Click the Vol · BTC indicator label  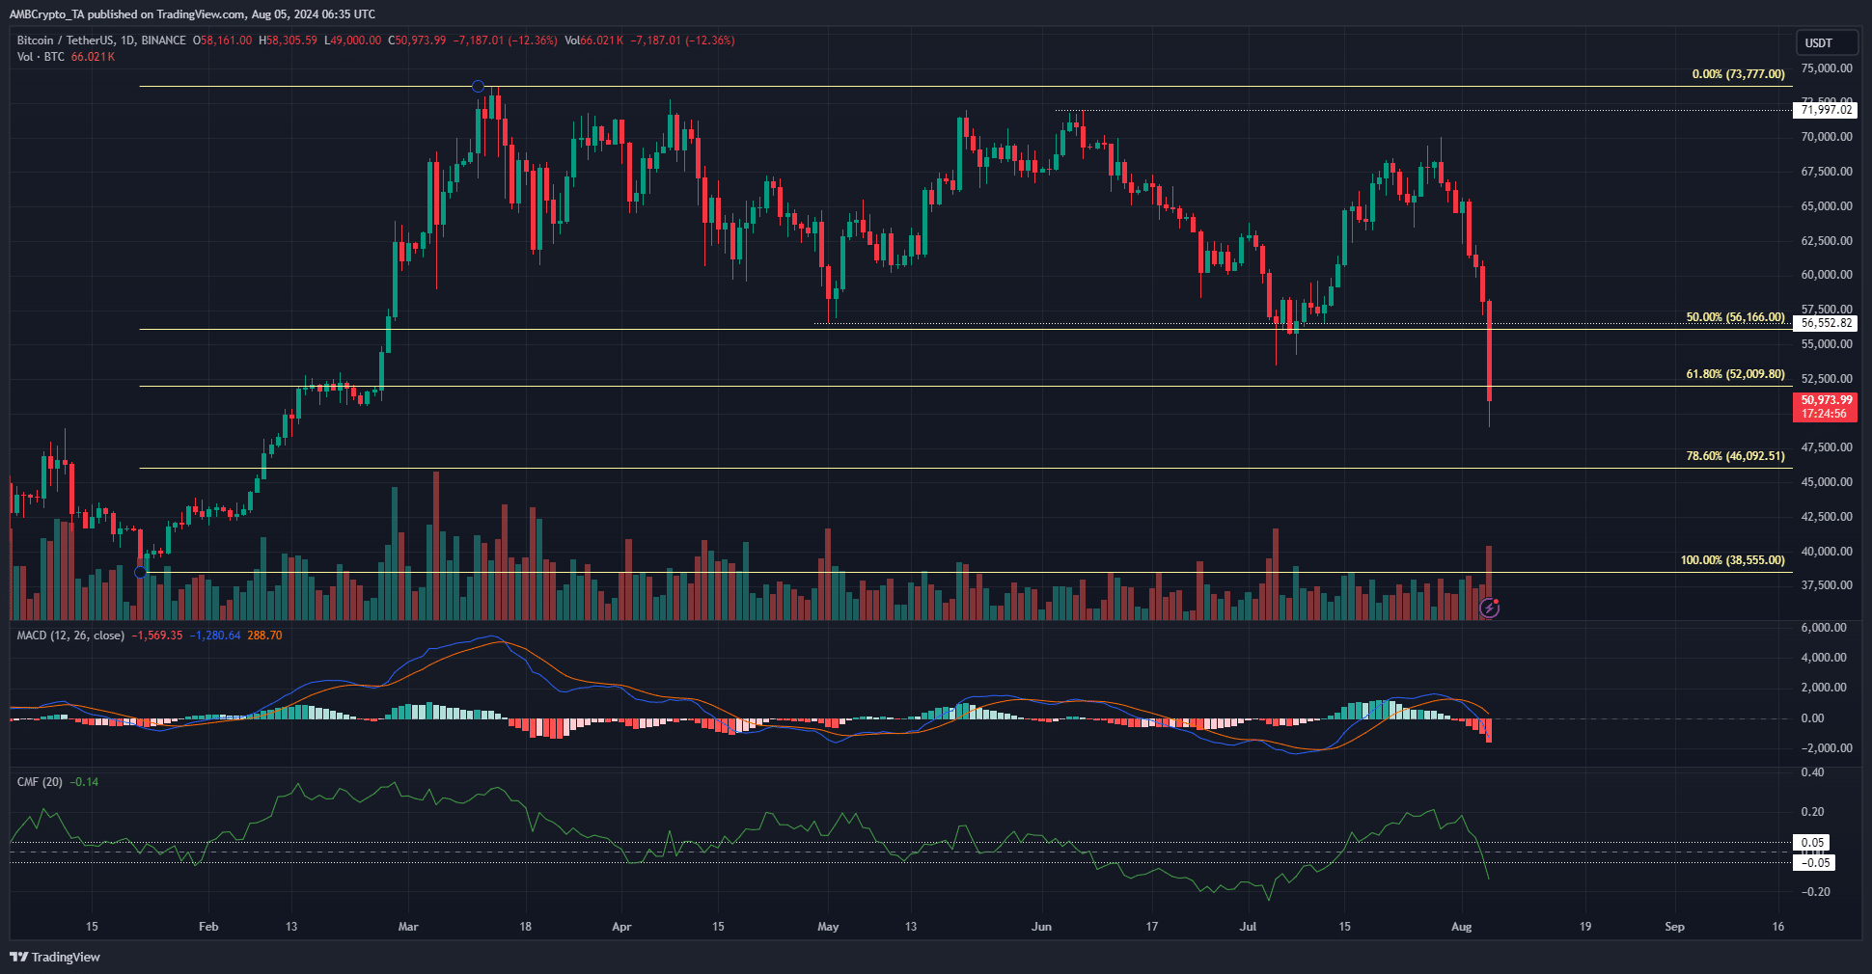pos(41,57)
